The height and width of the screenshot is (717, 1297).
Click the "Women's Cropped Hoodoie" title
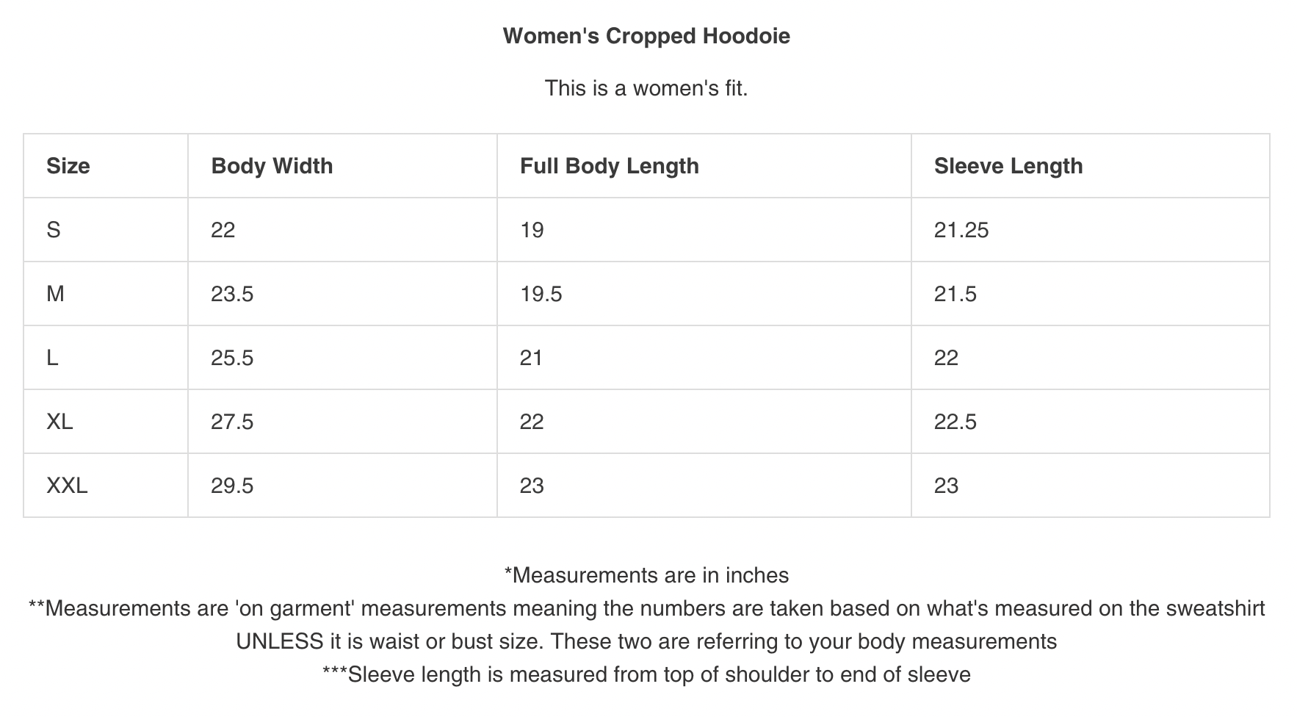(646, 36)
